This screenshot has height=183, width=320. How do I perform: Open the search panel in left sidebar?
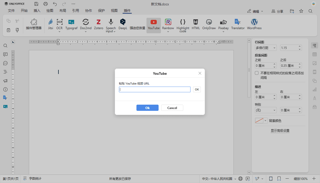(x=5, y=46)
